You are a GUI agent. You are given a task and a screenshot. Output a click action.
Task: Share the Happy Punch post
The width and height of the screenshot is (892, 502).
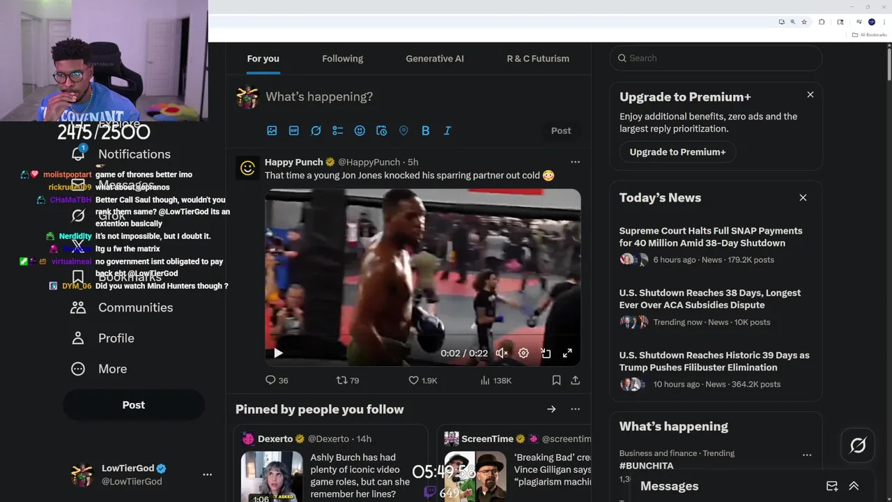pyautogui.click(x=575, y=380)
